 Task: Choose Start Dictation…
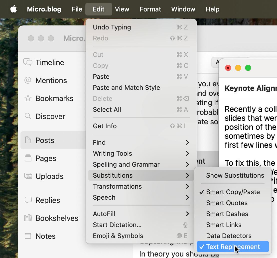(x=141, y=225)
